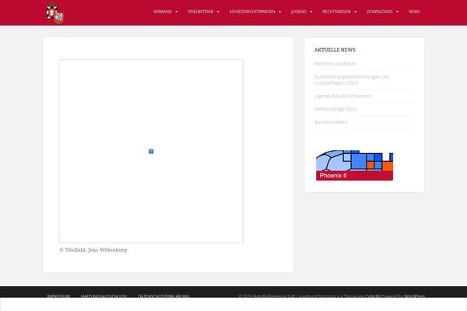Open the Jugend Aktuell news link
Viewport: 467px width, 311px height.
342,96
